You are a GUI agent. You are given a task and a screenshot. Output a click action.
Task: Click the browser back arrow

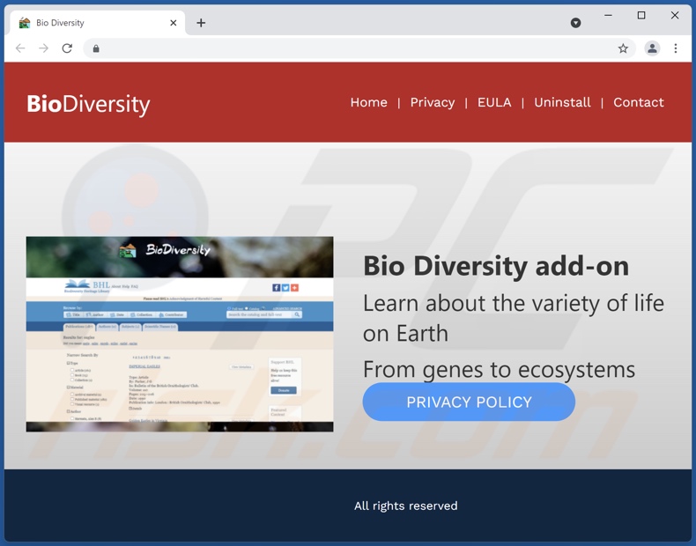click(x=20, y=48)
